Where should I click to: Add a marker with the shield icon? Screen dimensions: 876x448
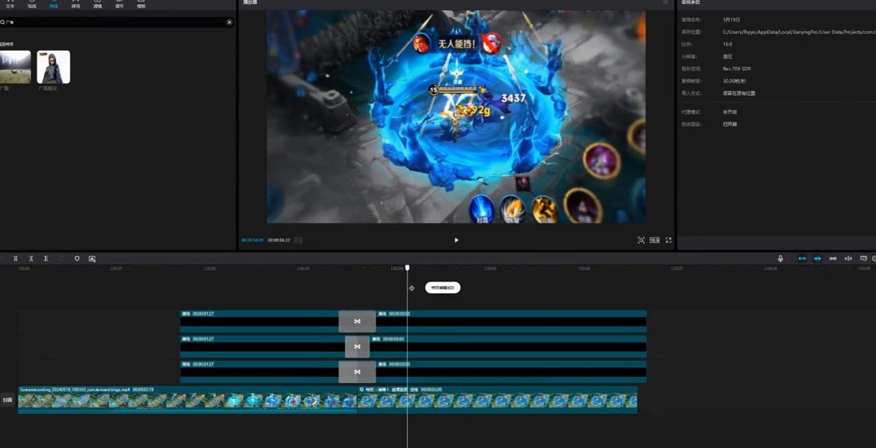pyautogui.click(x=77, y=259)
